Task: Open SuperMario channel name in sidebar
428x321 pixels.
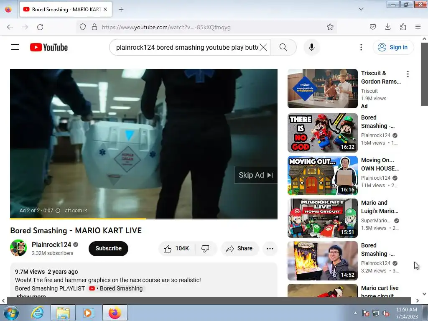Action: (376, 221)
